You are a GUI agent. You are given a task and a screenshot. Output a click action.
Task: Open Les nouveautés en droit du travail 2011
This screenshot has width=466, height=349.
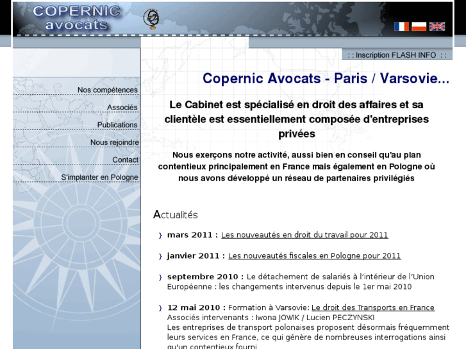[x=304, y=234]
